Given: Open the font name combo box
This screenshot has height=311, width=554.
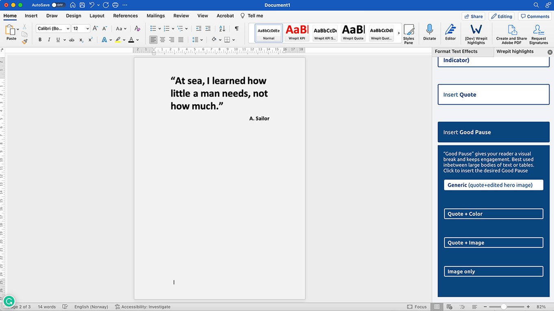Looking at the screenshot, I should pyautogui.click(x=53, y=28).
